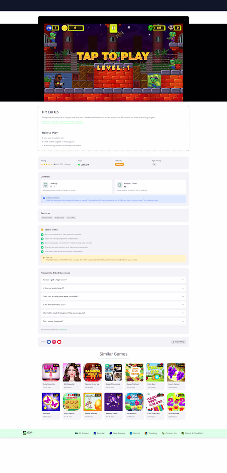Click the YouTube share icon
The image size is (227, 473).
(59, 342)
